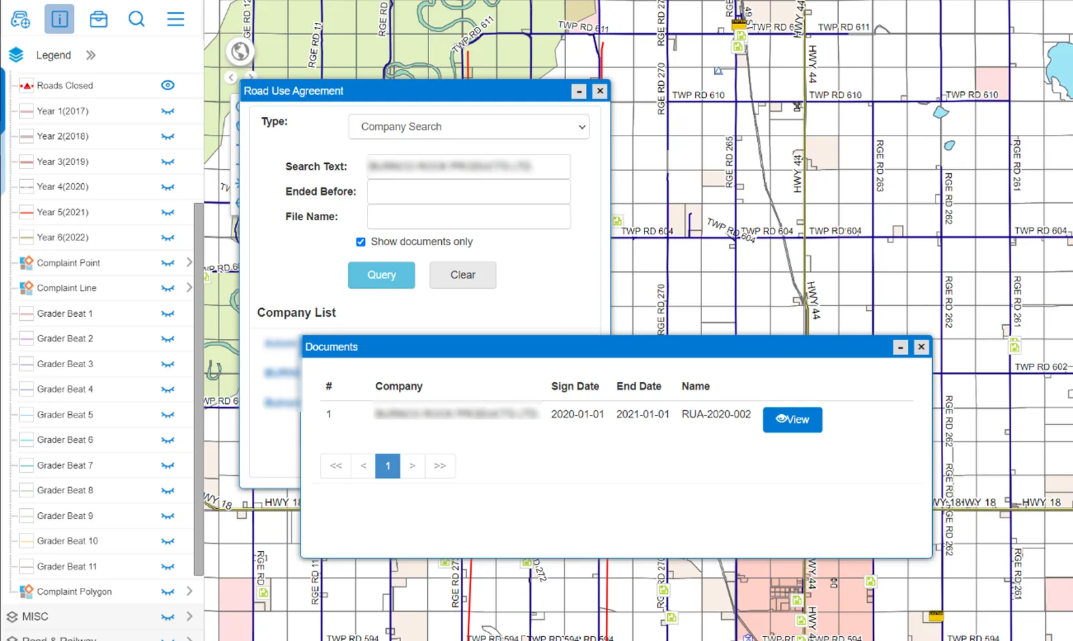Viewport: 1073px width, 641px height.
Task: Focus the Ended Before input field
Action: (469, 192)
